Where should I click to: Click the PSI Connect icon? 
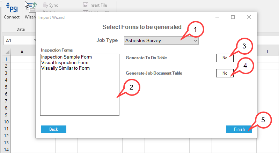(x=12, y=8)
